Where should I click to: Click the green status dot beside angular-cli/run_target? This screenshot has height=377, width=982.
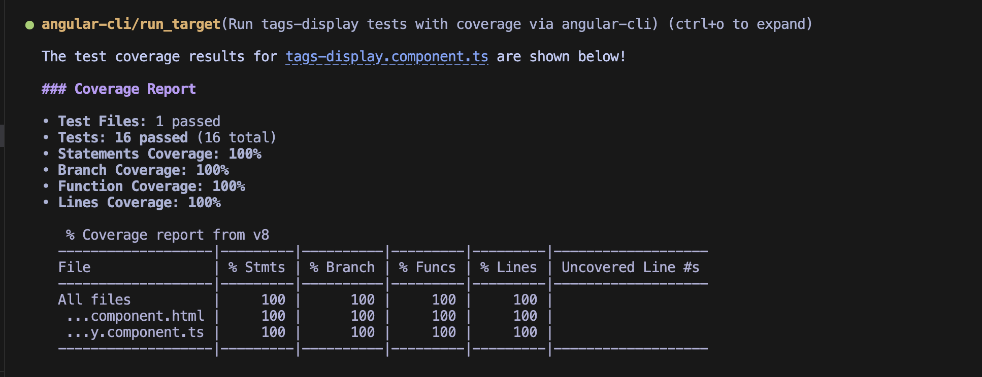[29, 25]
